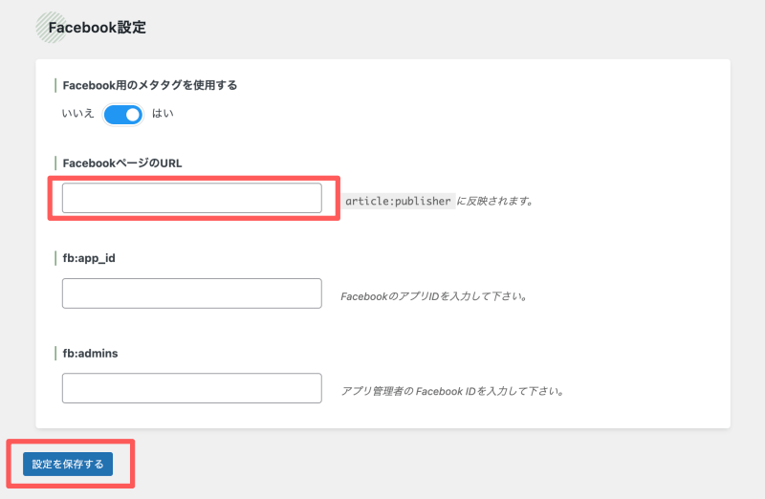Click the アプリ管理者の Facebook ID hint text
The image size is (765, 499).
(x=452, y=391)
